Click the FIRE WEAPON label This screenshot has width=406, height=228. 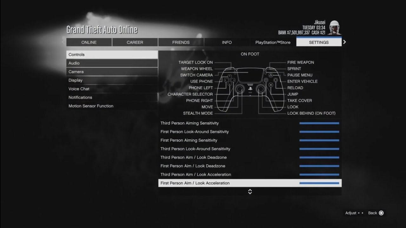pos(301,62)
